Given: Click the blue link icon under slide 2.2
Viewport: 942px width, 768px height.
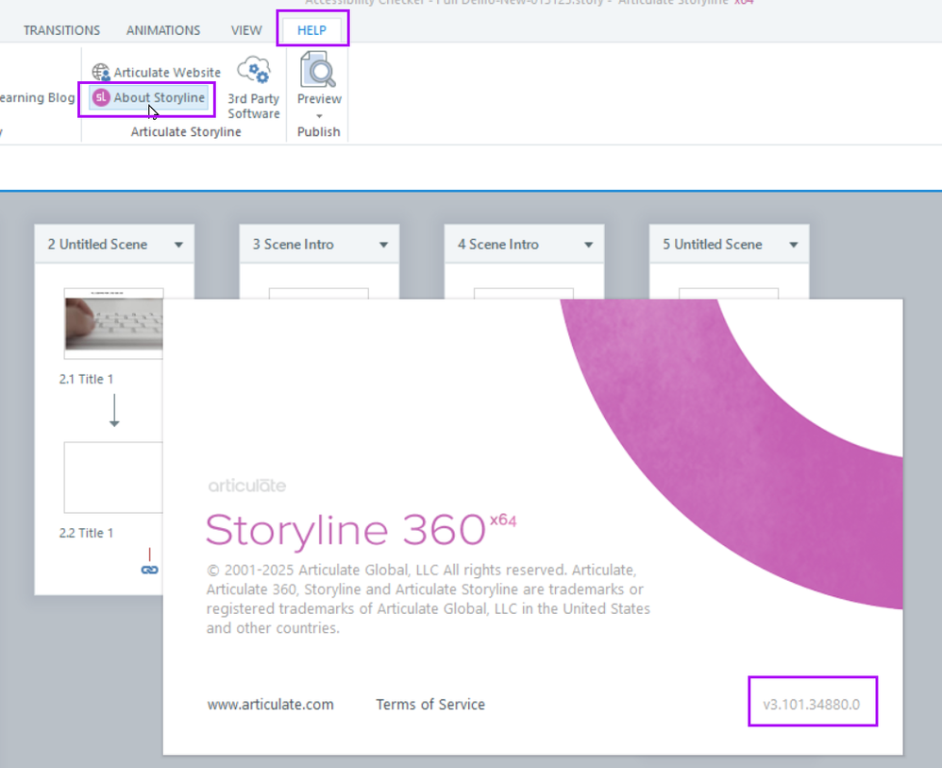Looking at the screenshot, I should coord(149,570).
